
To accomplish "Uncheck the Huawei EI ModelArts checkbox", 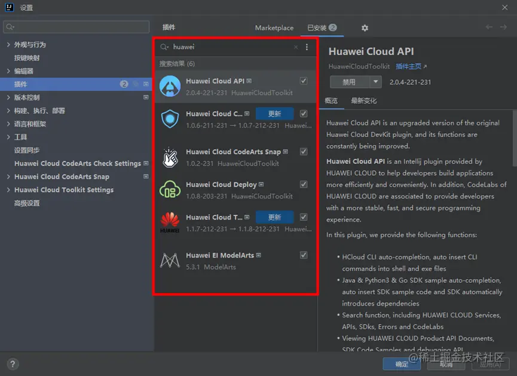I will click(x=304, y=255).
